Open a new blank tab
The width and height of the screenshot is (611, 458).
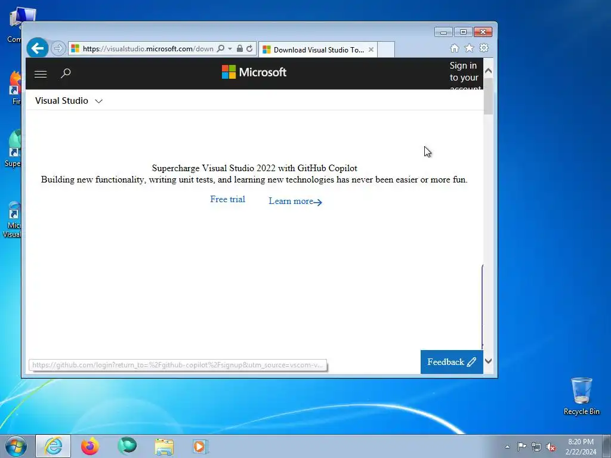click(386, 49)
